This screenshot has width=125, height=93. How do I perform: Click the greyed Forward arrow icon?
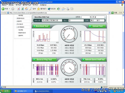13,9
